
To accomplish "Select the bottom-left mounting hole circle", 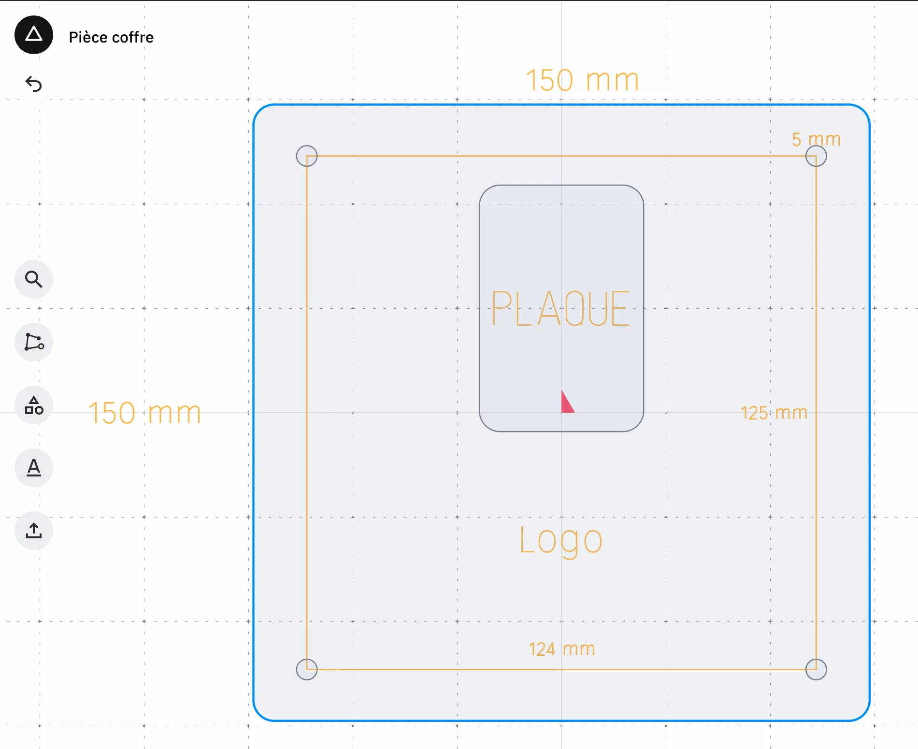I will 307,669.
